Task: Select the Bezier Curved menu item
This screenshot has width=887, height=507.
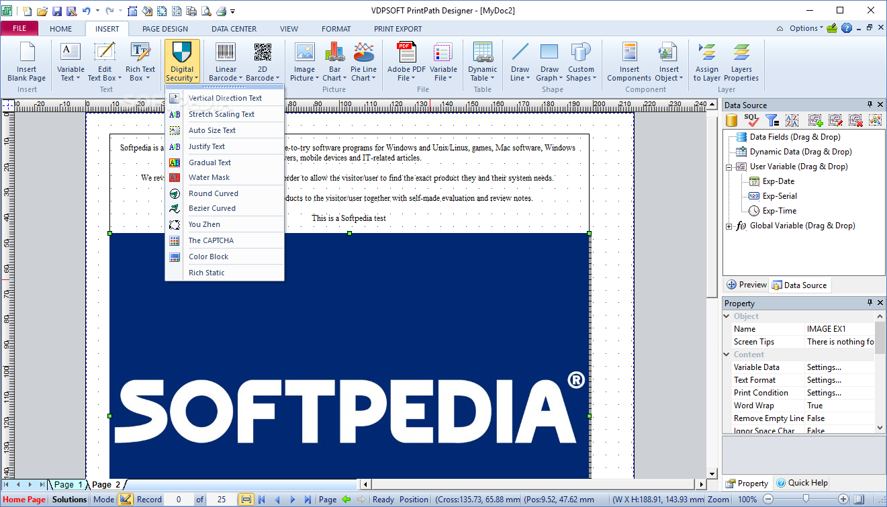Action: click(224, 208)
